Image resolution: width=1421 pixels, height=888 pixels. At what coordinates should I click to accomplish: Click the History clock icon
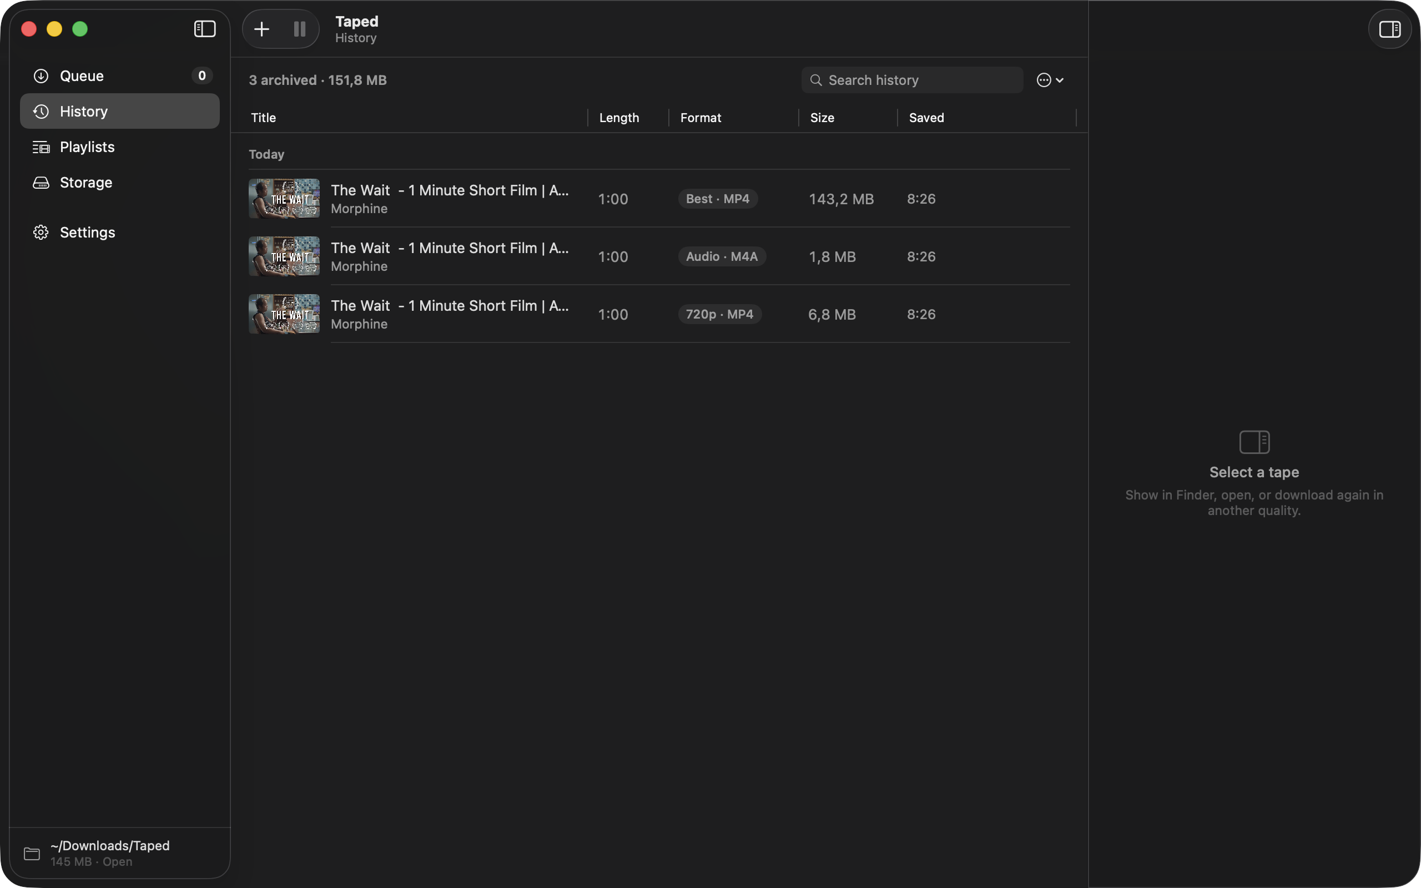click(41, 111)
